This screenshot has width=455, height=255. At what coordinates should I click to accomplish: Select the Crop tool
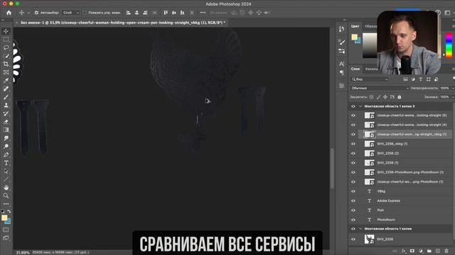[6, 64]
